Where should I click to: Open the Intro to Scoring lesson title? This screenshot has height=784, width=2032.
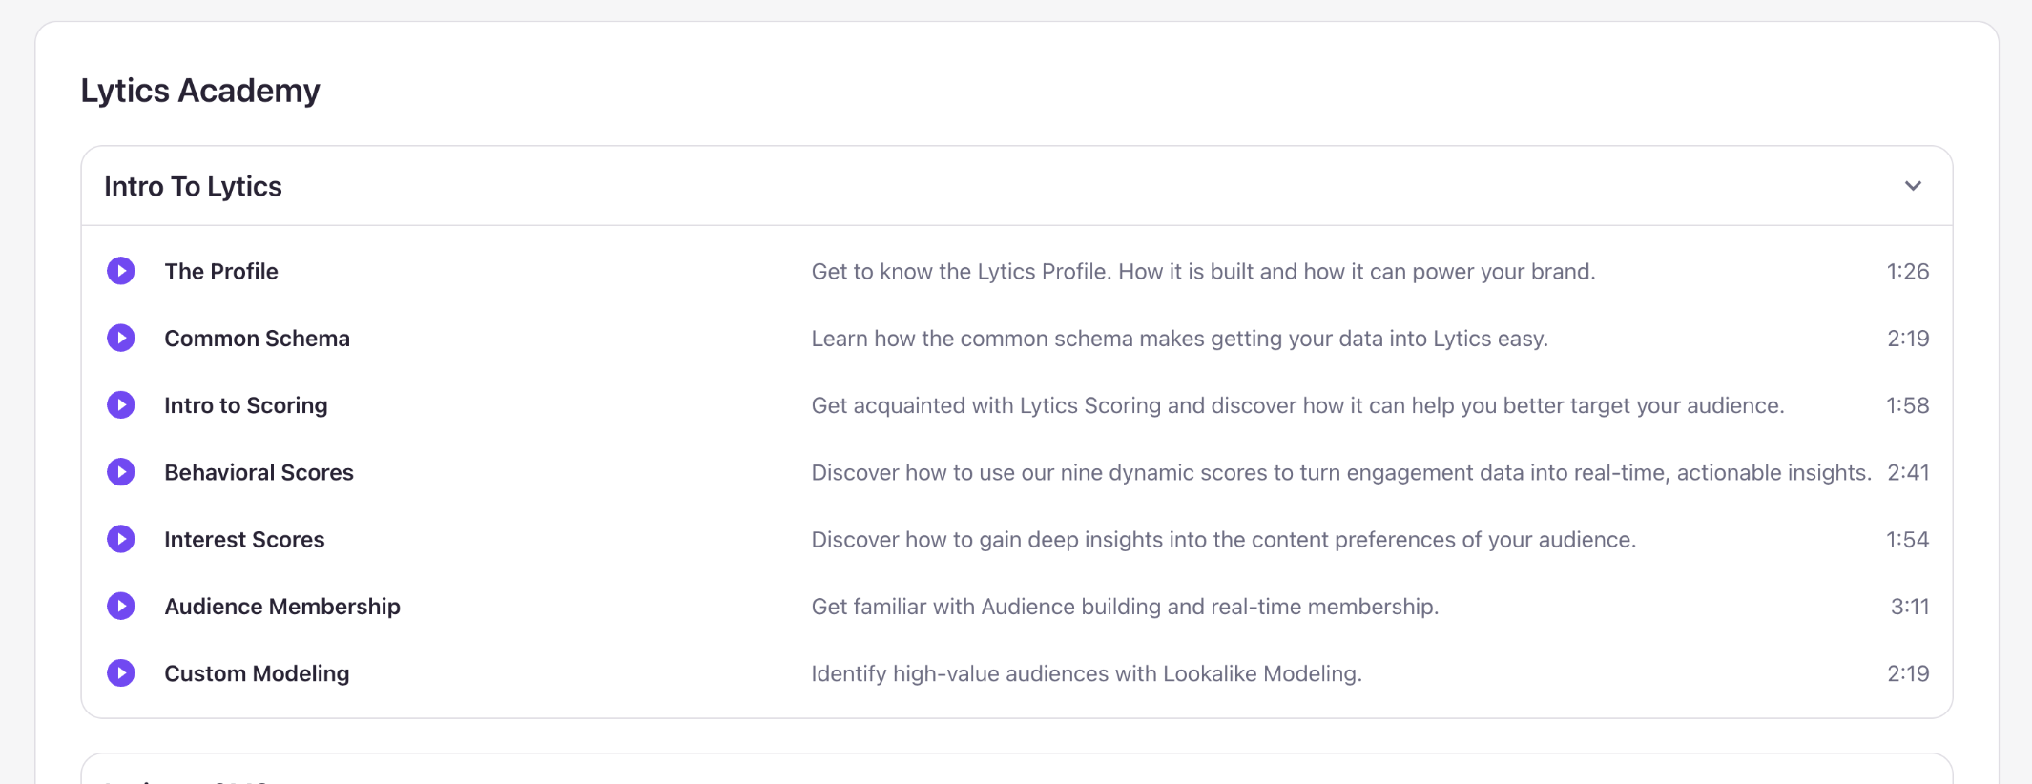pyautogui.click(x=245, y=405)
